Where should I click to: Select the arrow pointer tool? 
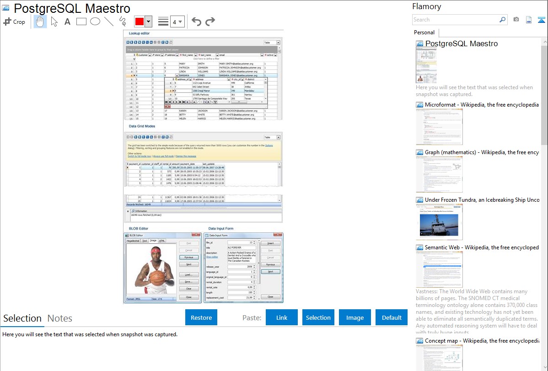[x=54, y=22]
